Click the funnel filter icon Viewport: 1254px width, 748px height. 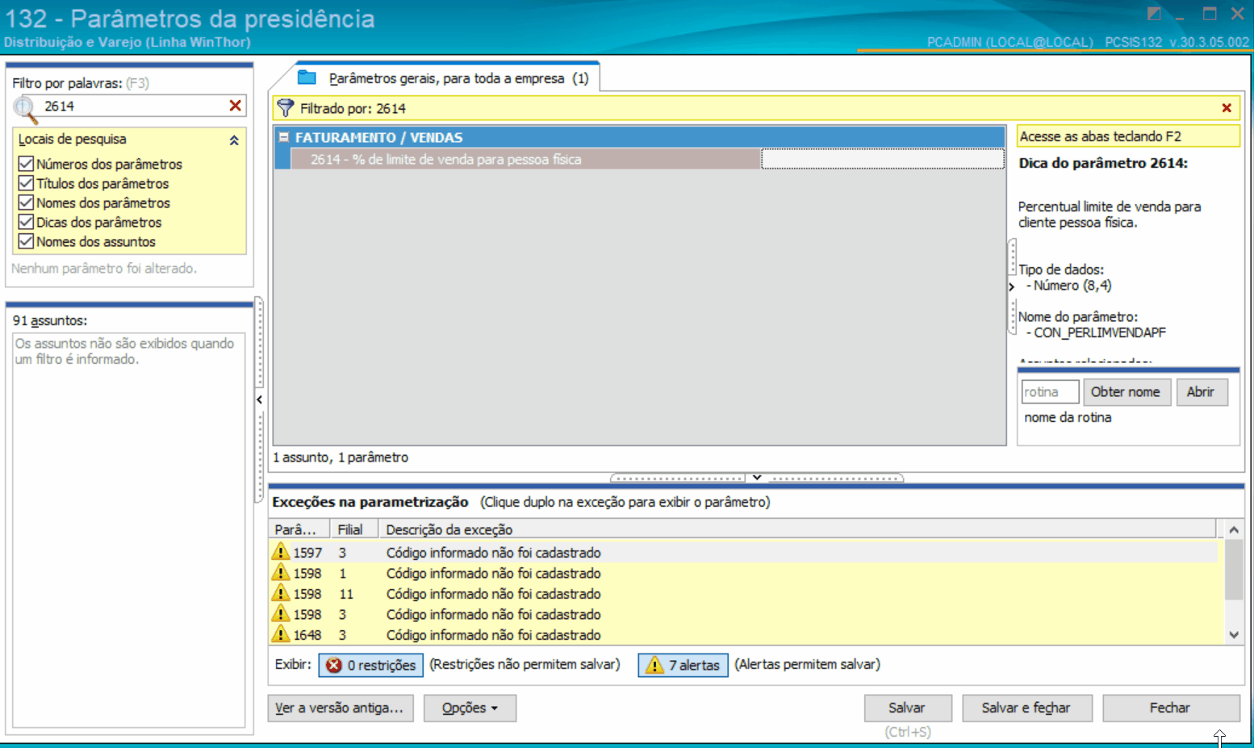286,108
